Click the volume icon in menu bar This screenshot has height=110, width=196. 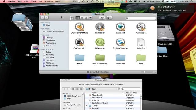pyautogui.click(x=168, y=2)
